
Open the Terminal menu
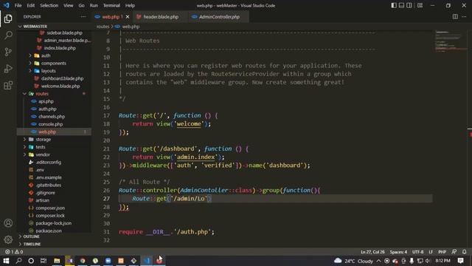tap(111, 5)
